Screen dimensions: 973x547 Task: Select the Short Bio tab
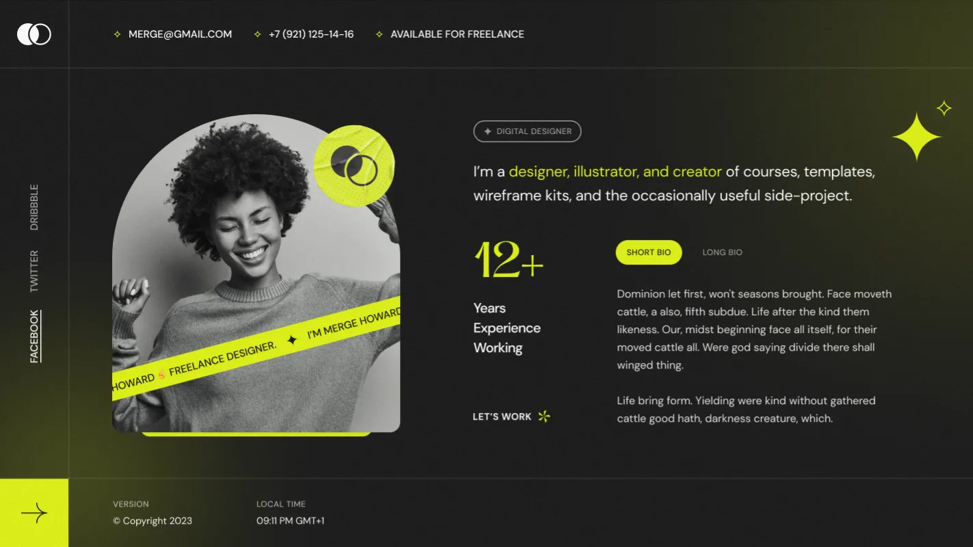tap(649, 252)
